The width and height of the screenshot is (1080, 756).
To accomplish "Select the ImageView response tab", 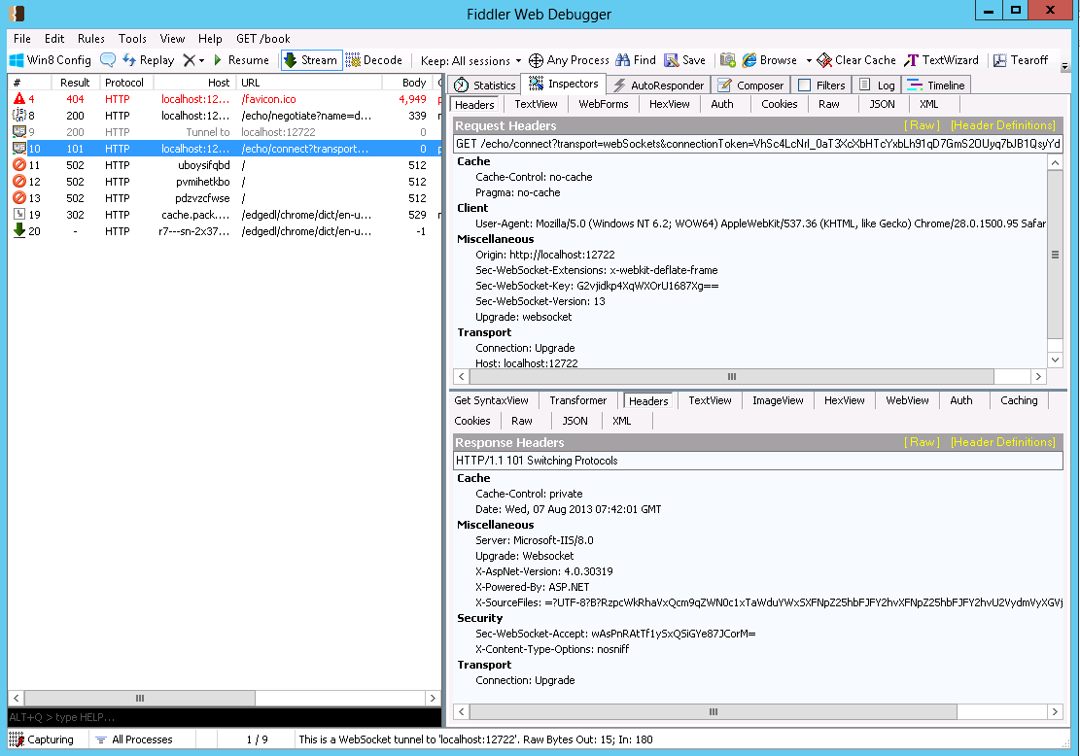I will tap(778, 400).
